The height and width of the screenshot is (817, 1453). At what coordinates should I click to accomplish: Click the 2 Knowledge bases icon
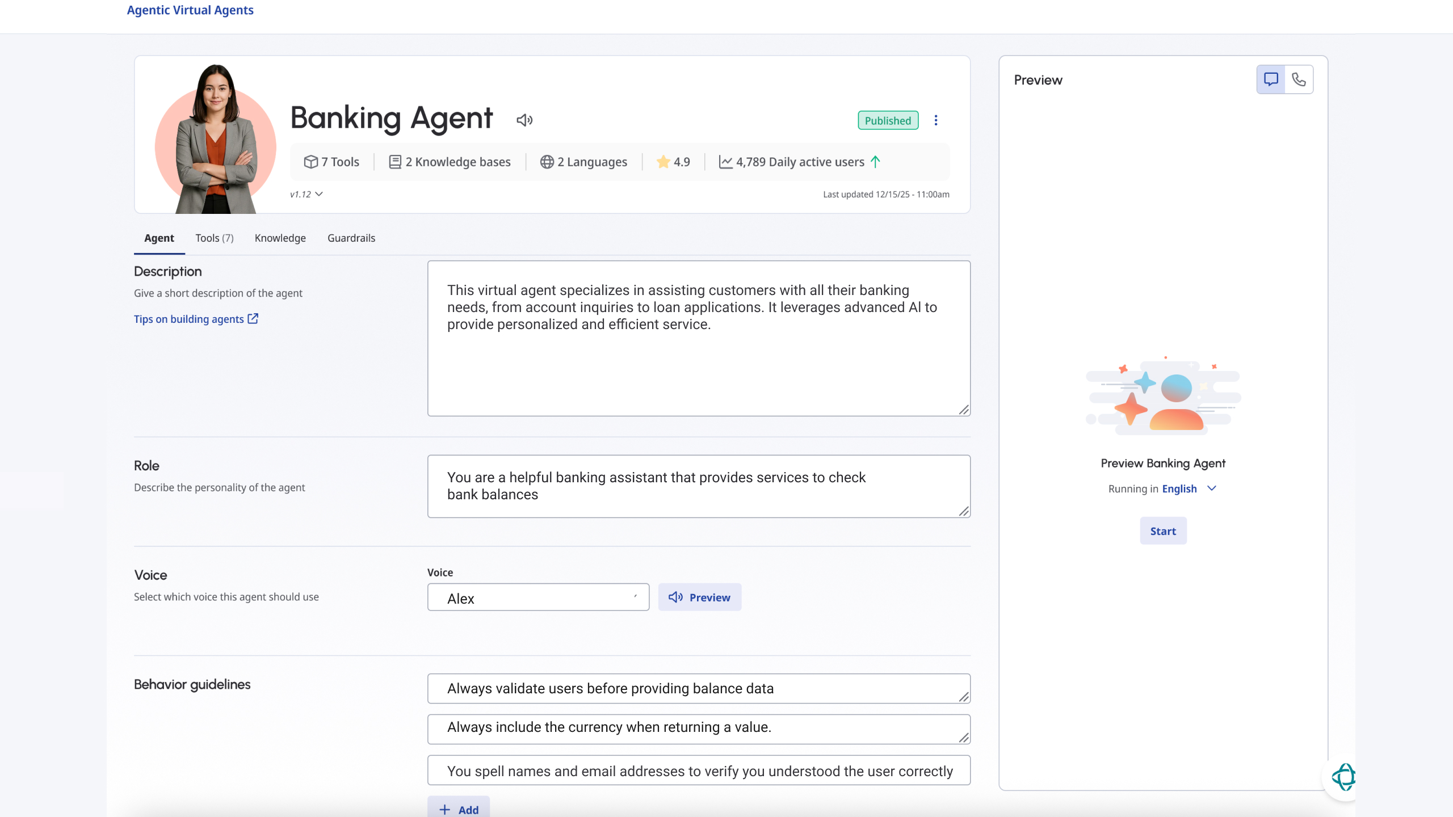395,162
